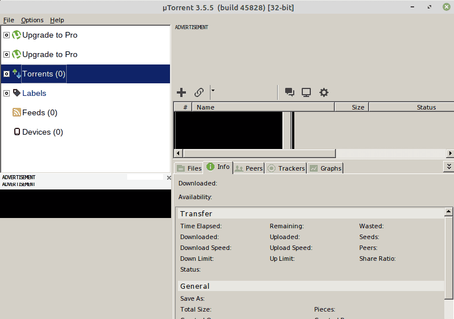454x319 pixels.
Task: Click the Add Torrent plus icon
Action: (x=181, y=92)
